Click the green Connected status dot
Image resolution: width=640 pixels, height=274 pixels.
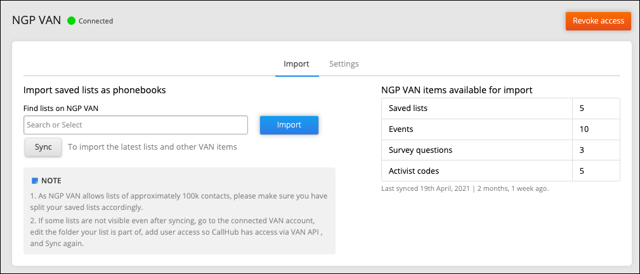pos(71,21)
